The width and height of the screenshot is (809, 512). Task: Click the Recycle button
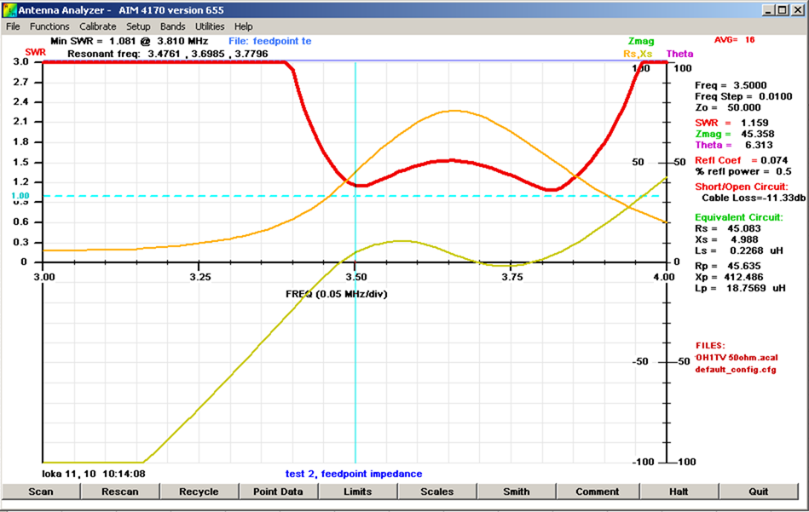tap(199, 492)
